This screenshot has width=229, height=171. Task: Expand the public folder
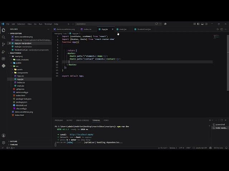tap(29, 63)
